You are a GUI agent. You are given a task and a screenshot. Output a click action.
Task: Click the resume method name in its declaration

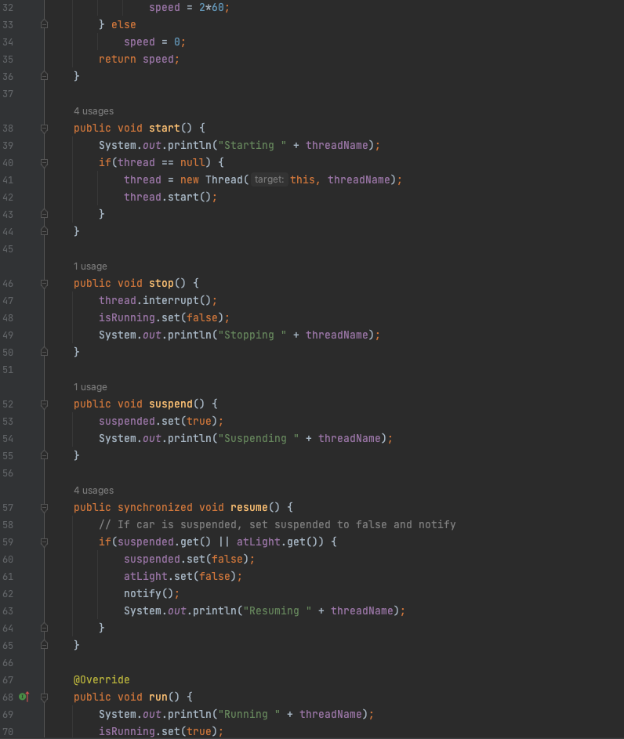coord(249,508)
